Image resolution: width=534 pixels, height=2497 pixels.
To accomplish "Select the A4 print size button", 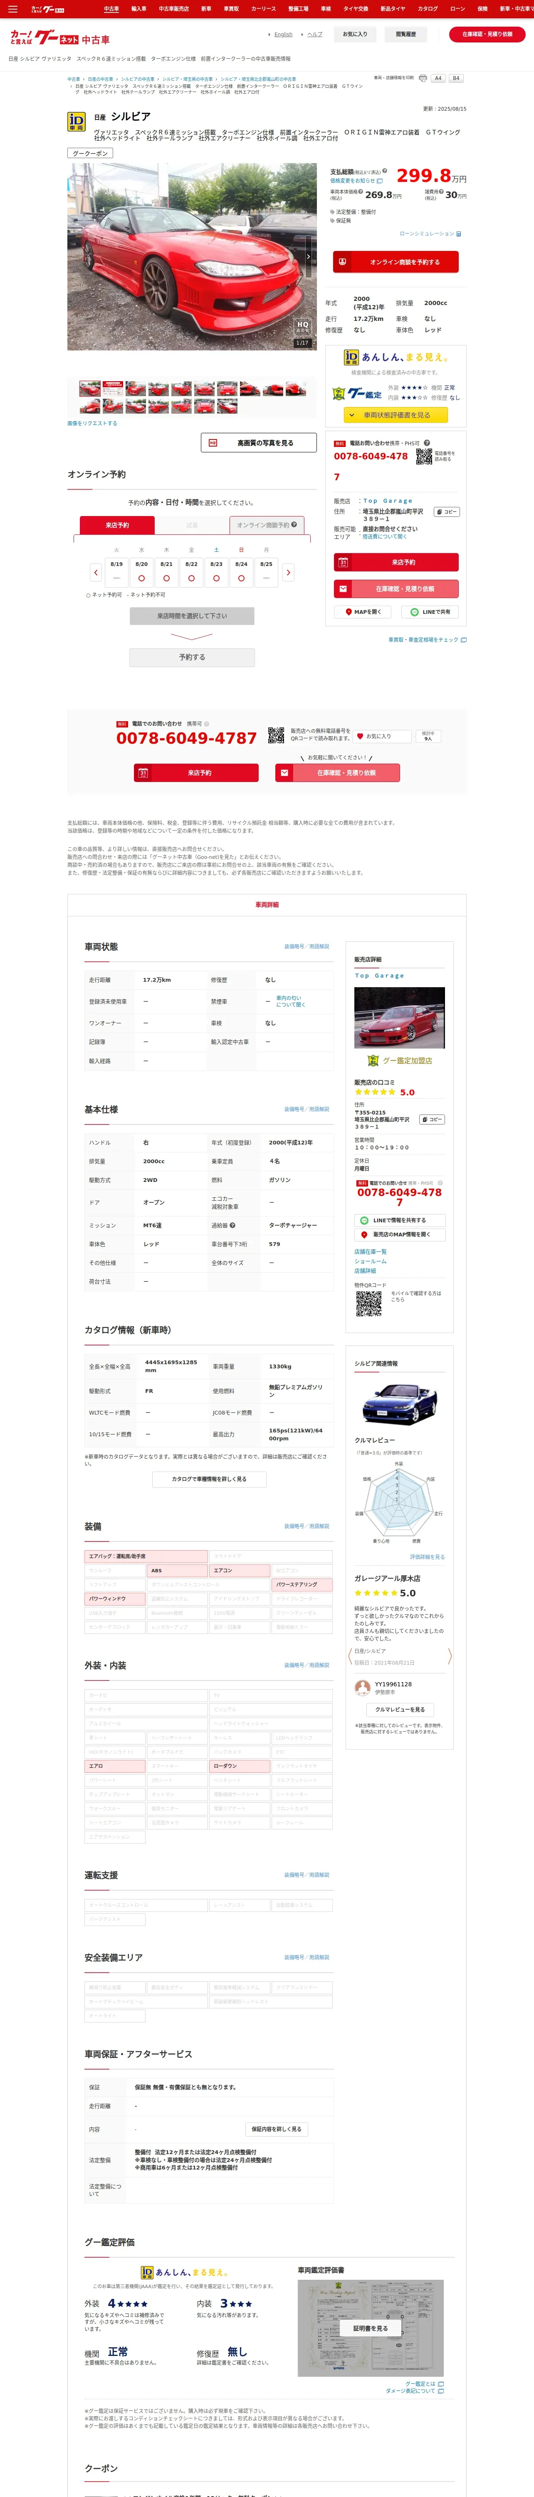I will [x=438, y=79].
